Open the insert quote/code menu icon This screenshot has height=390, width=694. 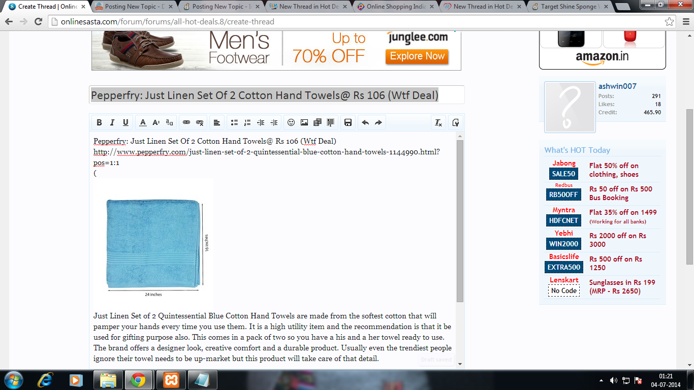point(331,122)
